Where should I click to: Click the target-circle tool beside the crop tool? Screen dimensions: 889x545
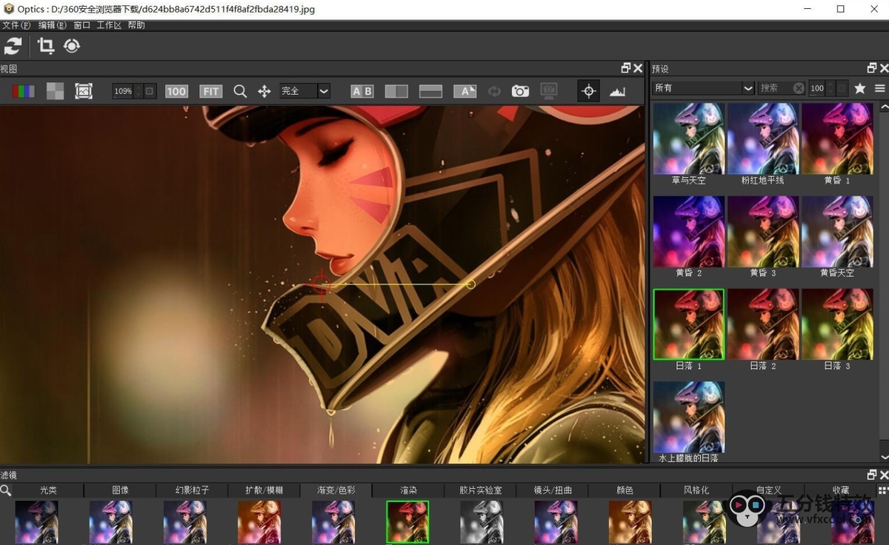tap(72, 46)
